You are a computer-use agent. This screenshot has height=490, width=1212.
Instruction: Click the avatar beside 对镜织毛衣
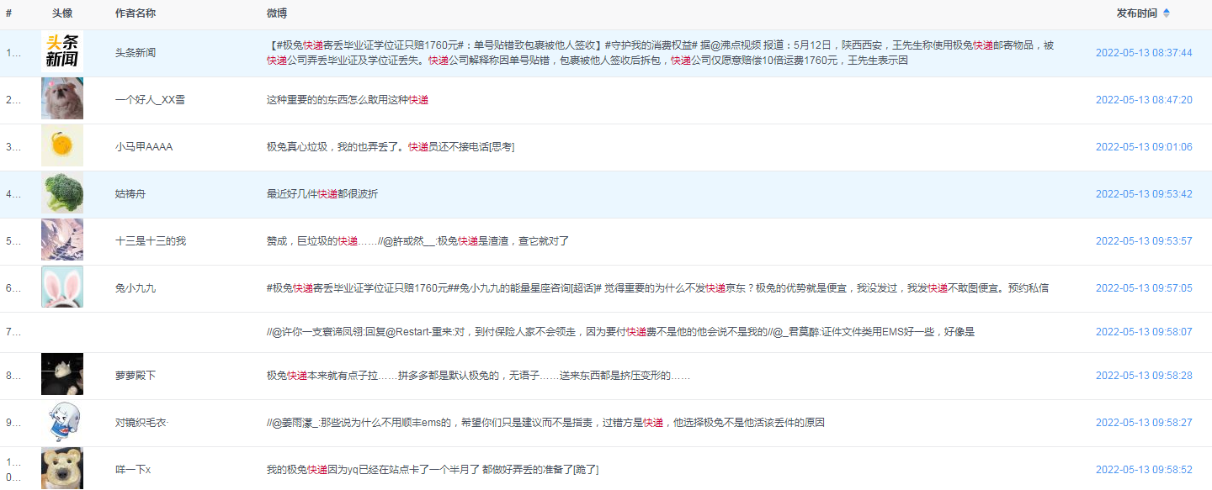click(61, 422)
